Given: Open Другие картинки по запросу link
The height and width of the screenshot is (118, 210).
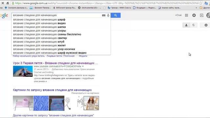Looking at the screenshot, I should [53, 115].
